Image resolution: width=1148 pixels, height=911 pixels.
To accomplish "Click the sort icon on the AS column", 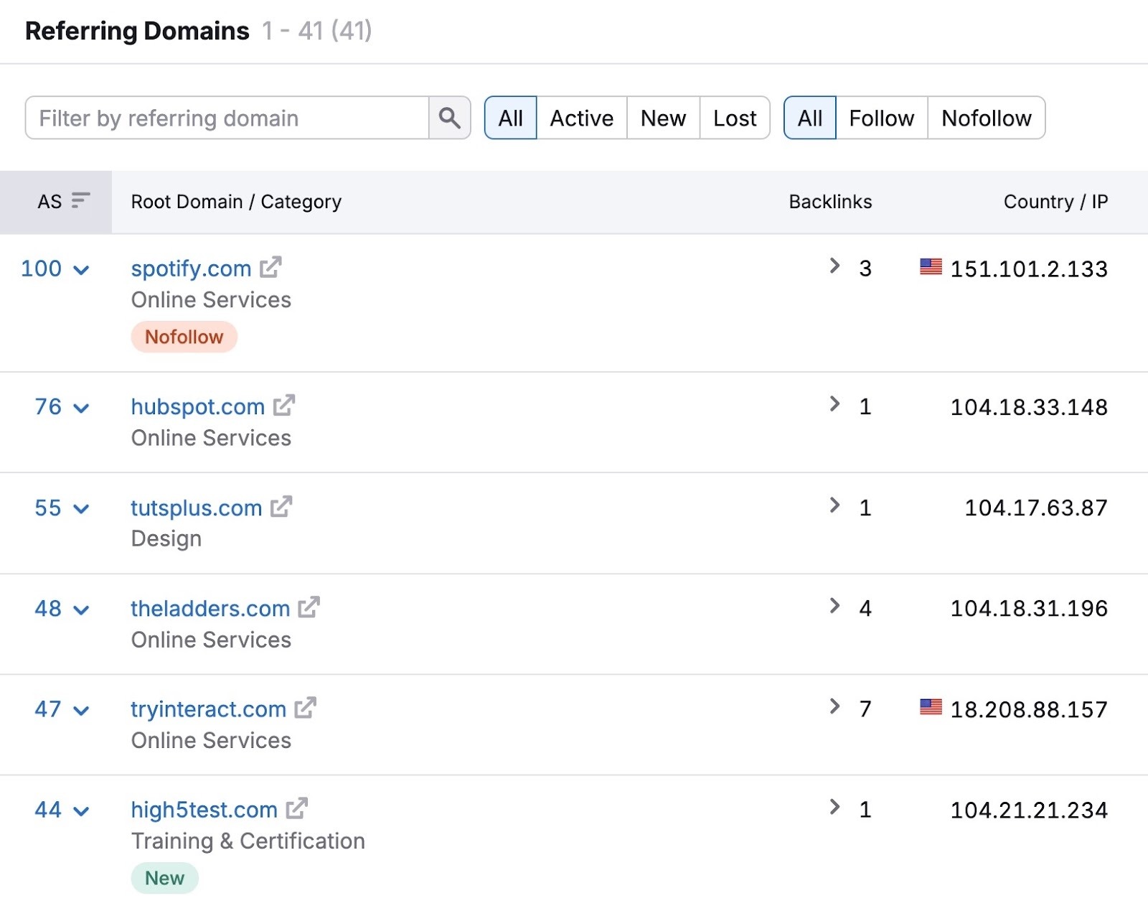I will (x=81, y=201).
